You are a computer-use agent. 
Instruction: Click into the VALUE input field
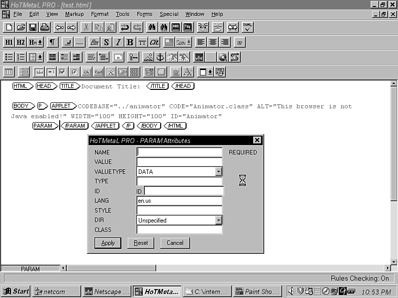[x=180, y=162]
